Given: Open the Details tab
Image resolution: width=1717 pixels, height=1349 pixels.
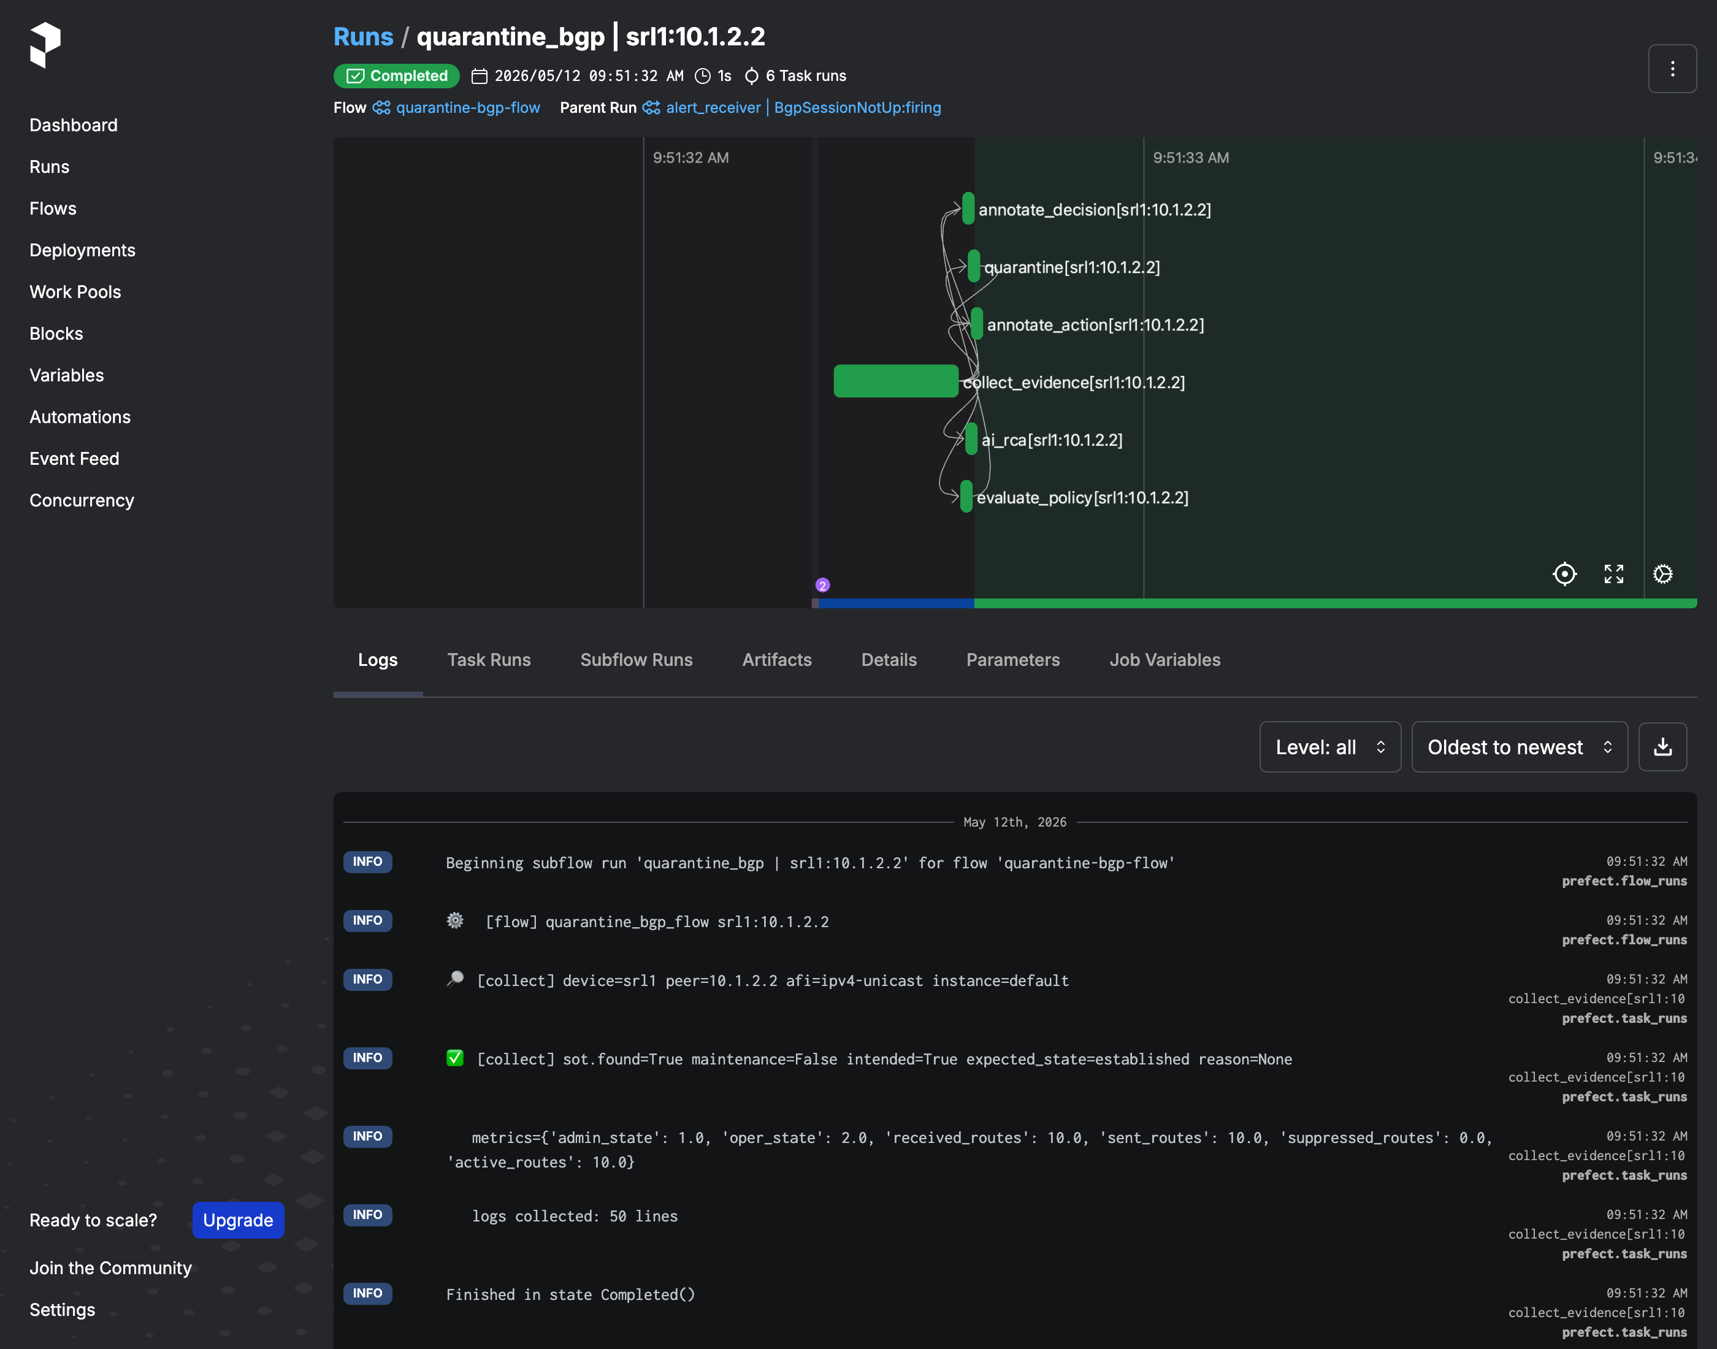Looking at the screenshot, I should [889, 660].
